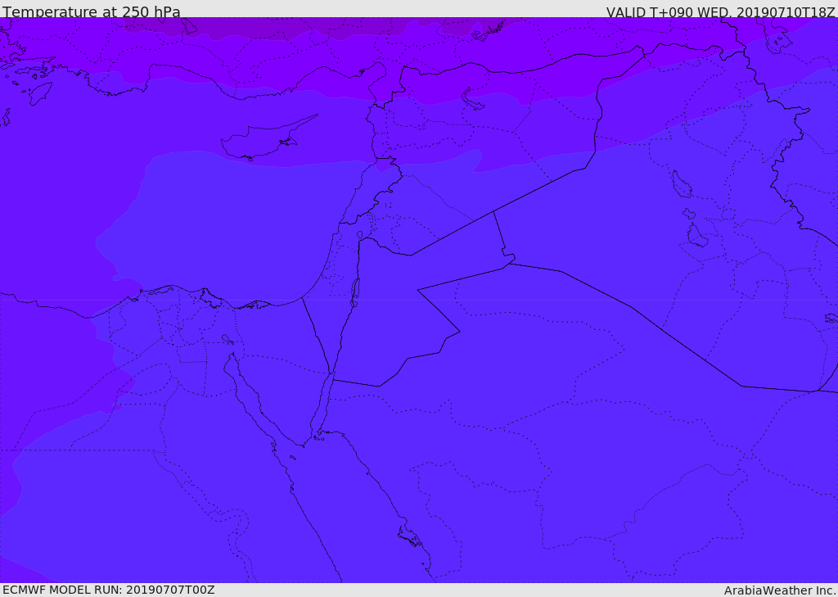Screen dimensions: 838x597
Task: Click the 'VALID T+090 WED. 20190710T18Z' label
Action: (720, 11)
